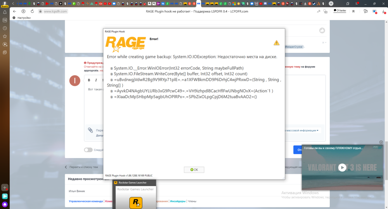388x209 pixels.
Task: Bookmark this page with bookmark icon
Action: (353, 11)
